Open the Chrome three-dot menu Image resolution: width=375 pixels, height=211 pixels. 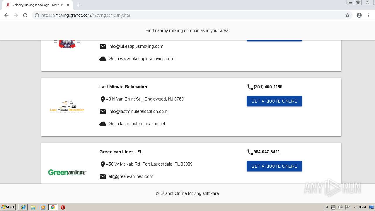tap(369, 15)
